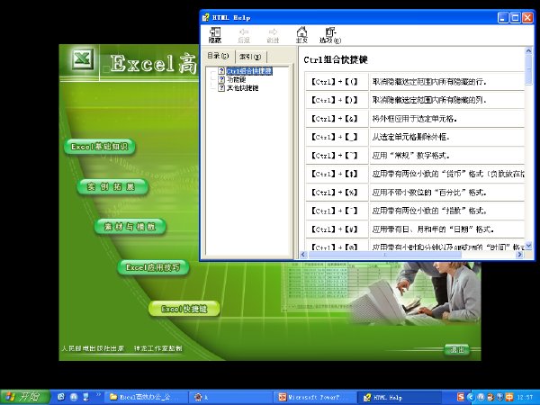Click the vertical scrollbar up arrow in Help
Viewport: 540px width, 405px height.
click(x=528, y=51)
